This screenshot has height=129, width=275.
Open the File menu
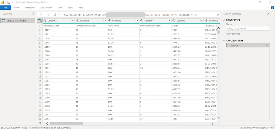[x=5, y=8]
